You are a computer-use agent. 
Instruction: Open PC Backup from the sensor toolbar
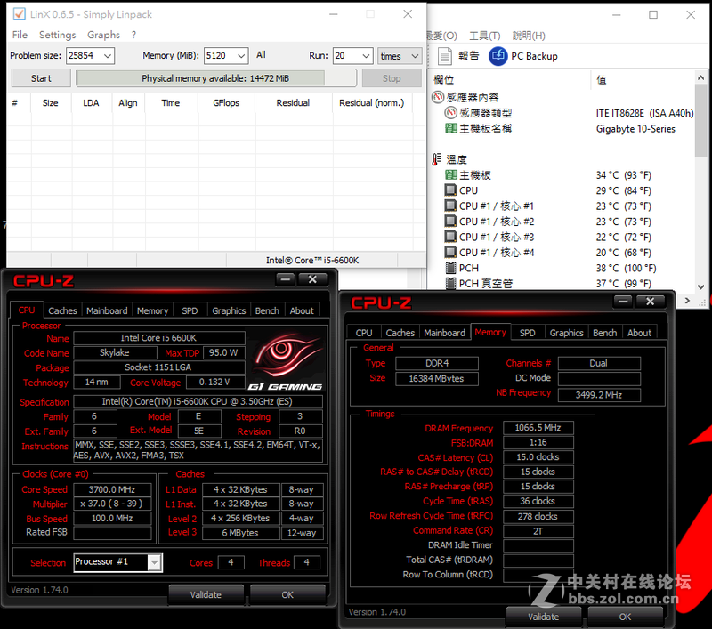click(498, 55)
